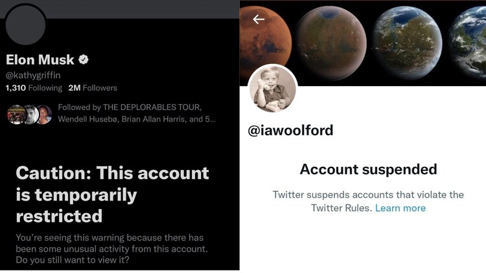Click the @kathygriffin handle
The image size is (486, 273).
[33, 75]
